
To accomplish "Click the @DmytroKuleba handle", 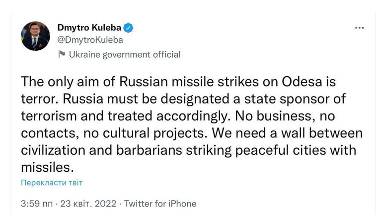I will pyautogui.click(x=90, y=40).
